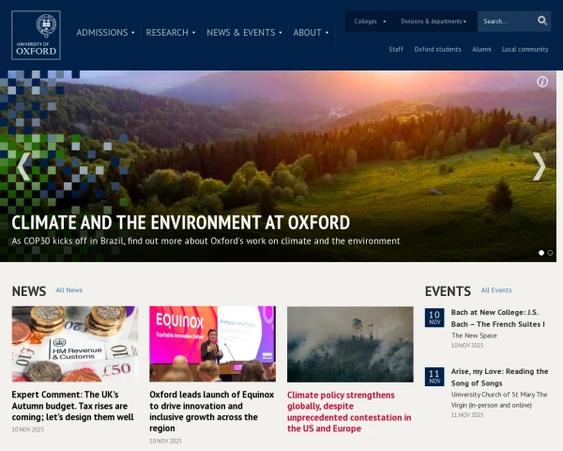
Task: Open the Climate policy strengthens globally article
Action: (349, 412)
